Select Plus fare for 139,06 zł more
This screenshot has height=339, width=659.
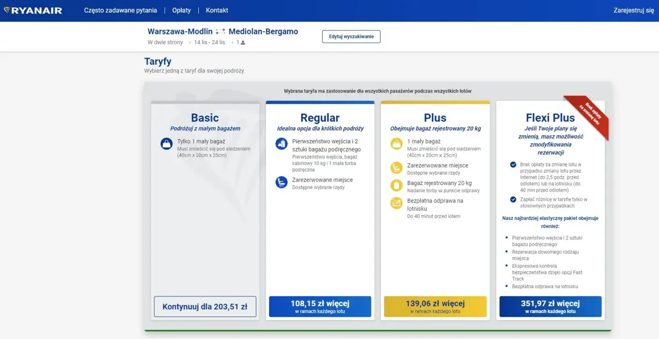tap(435, 307)
